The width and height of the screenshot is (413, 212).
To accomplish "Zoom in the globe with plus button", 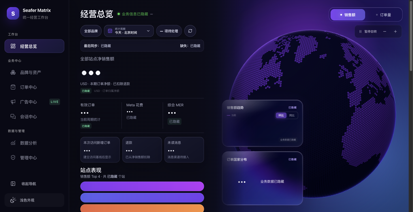I will [395, 31].
